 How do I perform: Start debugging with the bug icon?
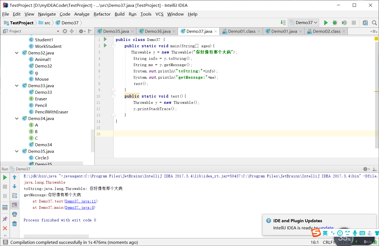pos(335,23)
